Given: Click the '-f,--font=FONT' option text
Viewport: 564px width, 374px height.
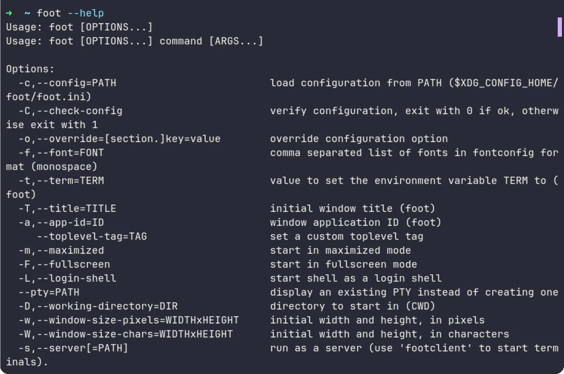Looking at the screenshot, I should point(61,153).
